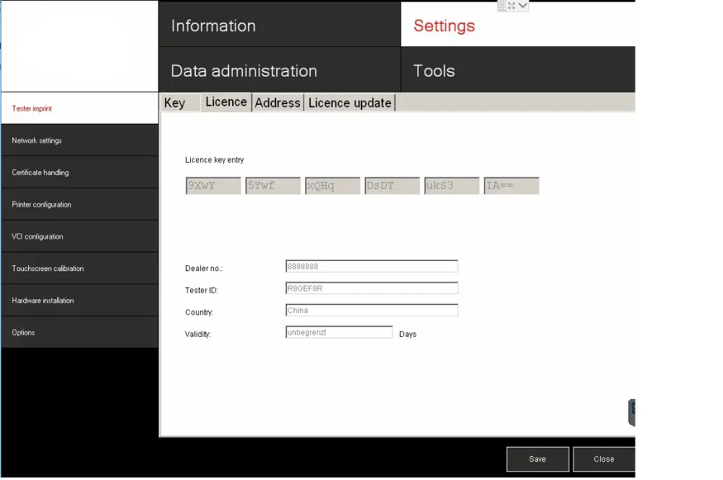Click the 'Validity:' label
Viewport: 723px width, 480px height.
click(x=198, y=334)
